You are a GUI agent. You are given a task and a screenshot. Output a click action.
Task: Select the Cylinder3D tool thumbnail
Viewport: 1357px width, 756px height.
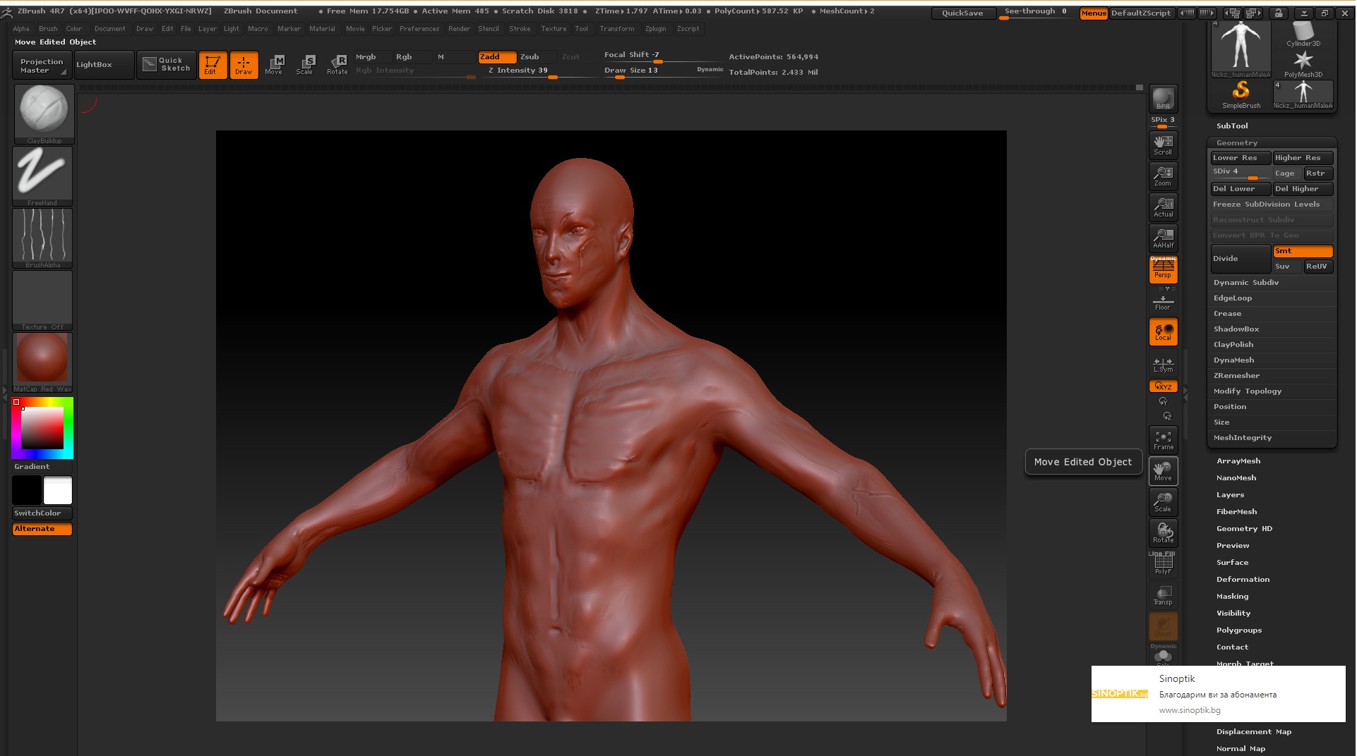(x=1303, y=35)
